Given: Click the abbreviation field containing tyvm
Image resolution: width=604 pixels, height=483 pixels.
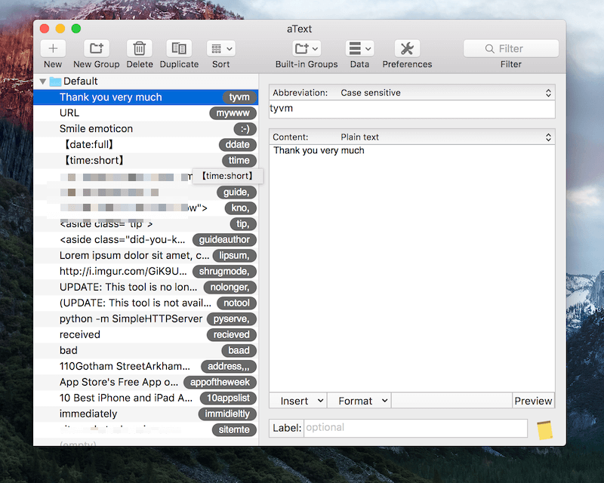Looking at the screenshot, I should click(x=411, y=109).
